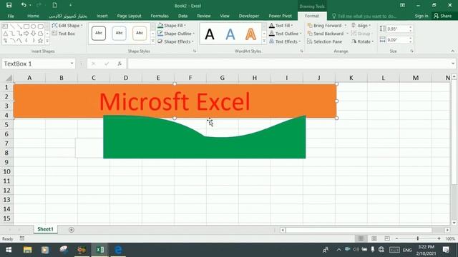Click the Sheet1 tab
This screenshot has width=458, height=257.
[x=45, y=229]
